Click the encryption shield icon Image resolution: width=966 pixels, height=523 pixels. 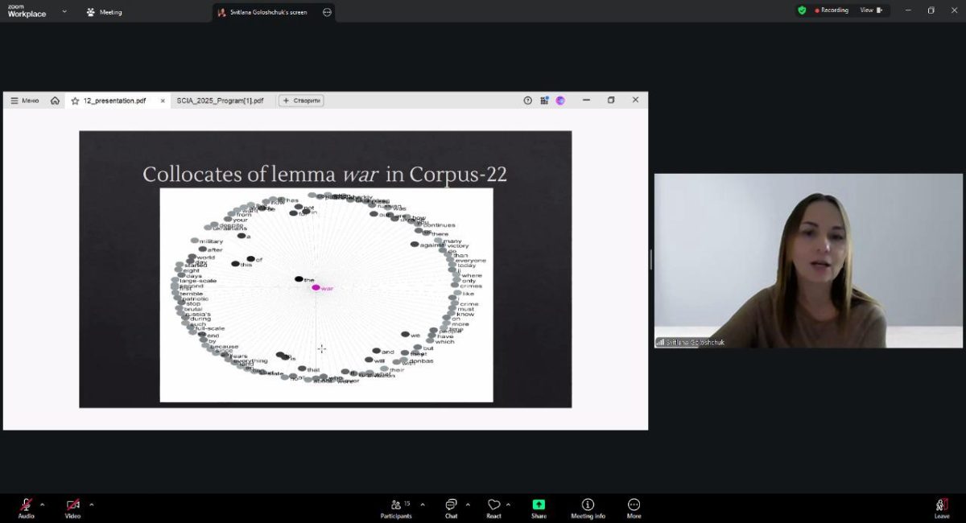click(x=802, y=10)
